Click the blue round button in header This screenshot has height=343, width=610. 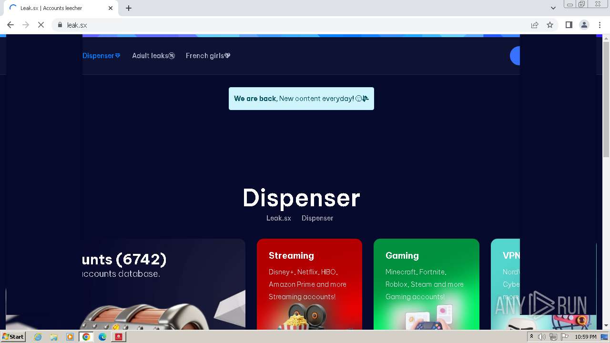pyautogui.click(x=515, y=56)
